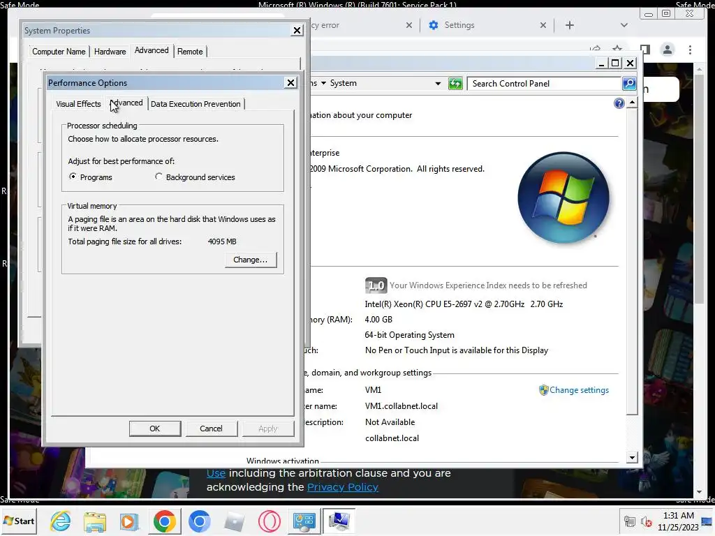Launch Opera browser from taskbar
Viewport: 715px width, 536px height.
(269, 521)
